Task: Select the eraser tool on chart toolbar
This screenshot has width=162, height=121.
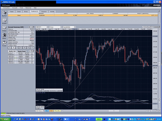Action: pyautogui.click(x=147, y=27)
